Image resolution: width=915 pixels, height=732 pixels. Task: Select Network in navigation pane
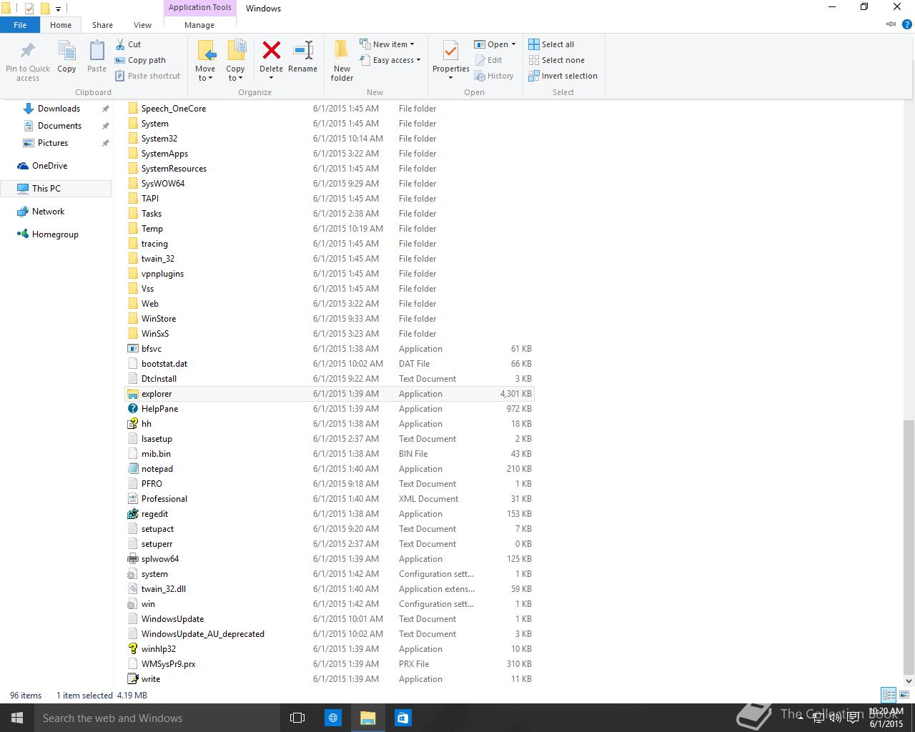point(48,212)
